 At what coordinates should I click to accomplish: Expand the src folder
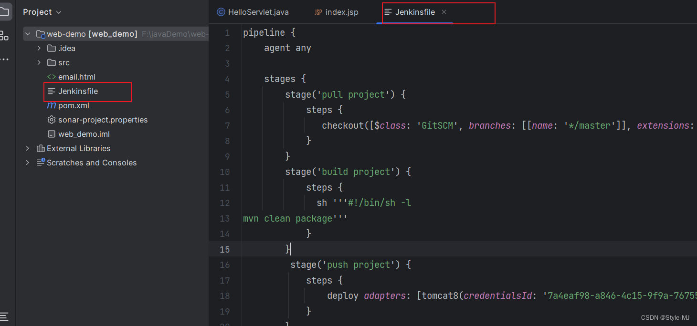39,62
